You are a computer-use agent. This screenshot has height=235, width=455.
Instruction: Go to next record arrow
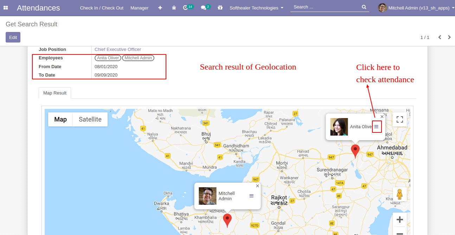(449, 37)
